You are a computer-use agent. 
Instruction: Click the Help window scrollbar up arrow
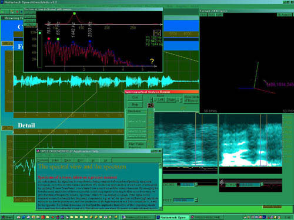tap(161, 165)
